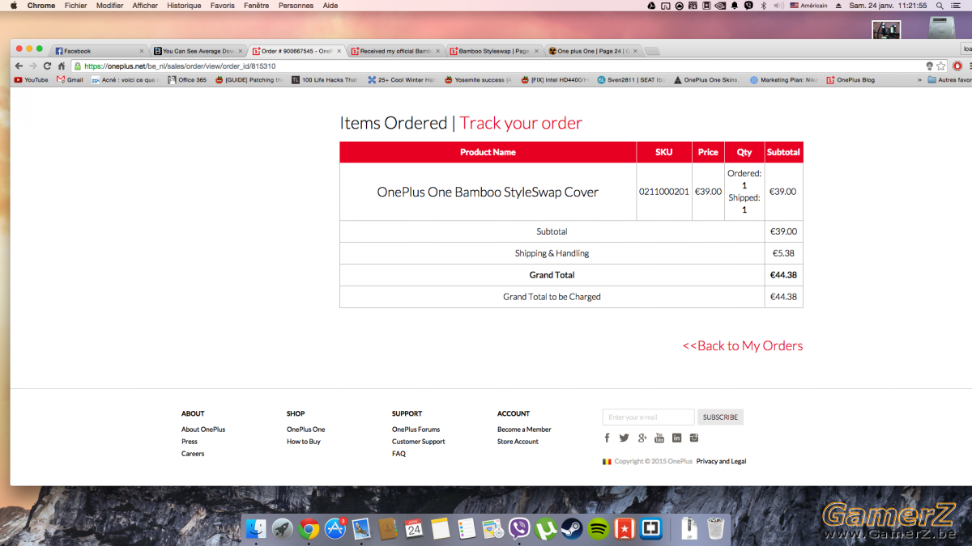Close the Order # 900667545 tab
Image resolution: width=972 pixels, height=546 pixels.
(339, 51)
